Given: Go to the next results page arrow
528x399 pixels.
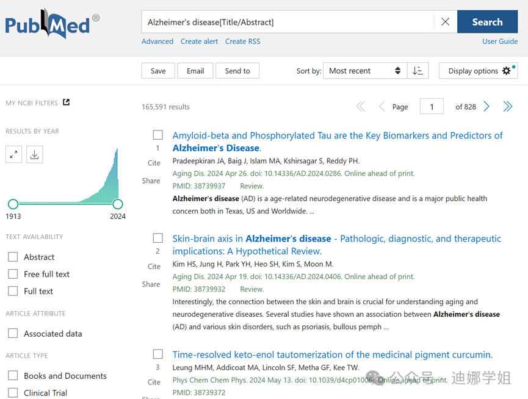Looking at the screenshot, I should coord(486,107).
